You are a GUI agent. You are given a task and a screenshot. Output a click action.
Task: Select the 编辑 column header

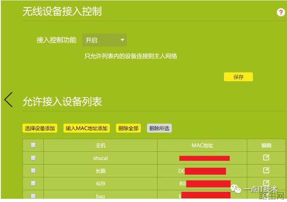coord(266,145)
